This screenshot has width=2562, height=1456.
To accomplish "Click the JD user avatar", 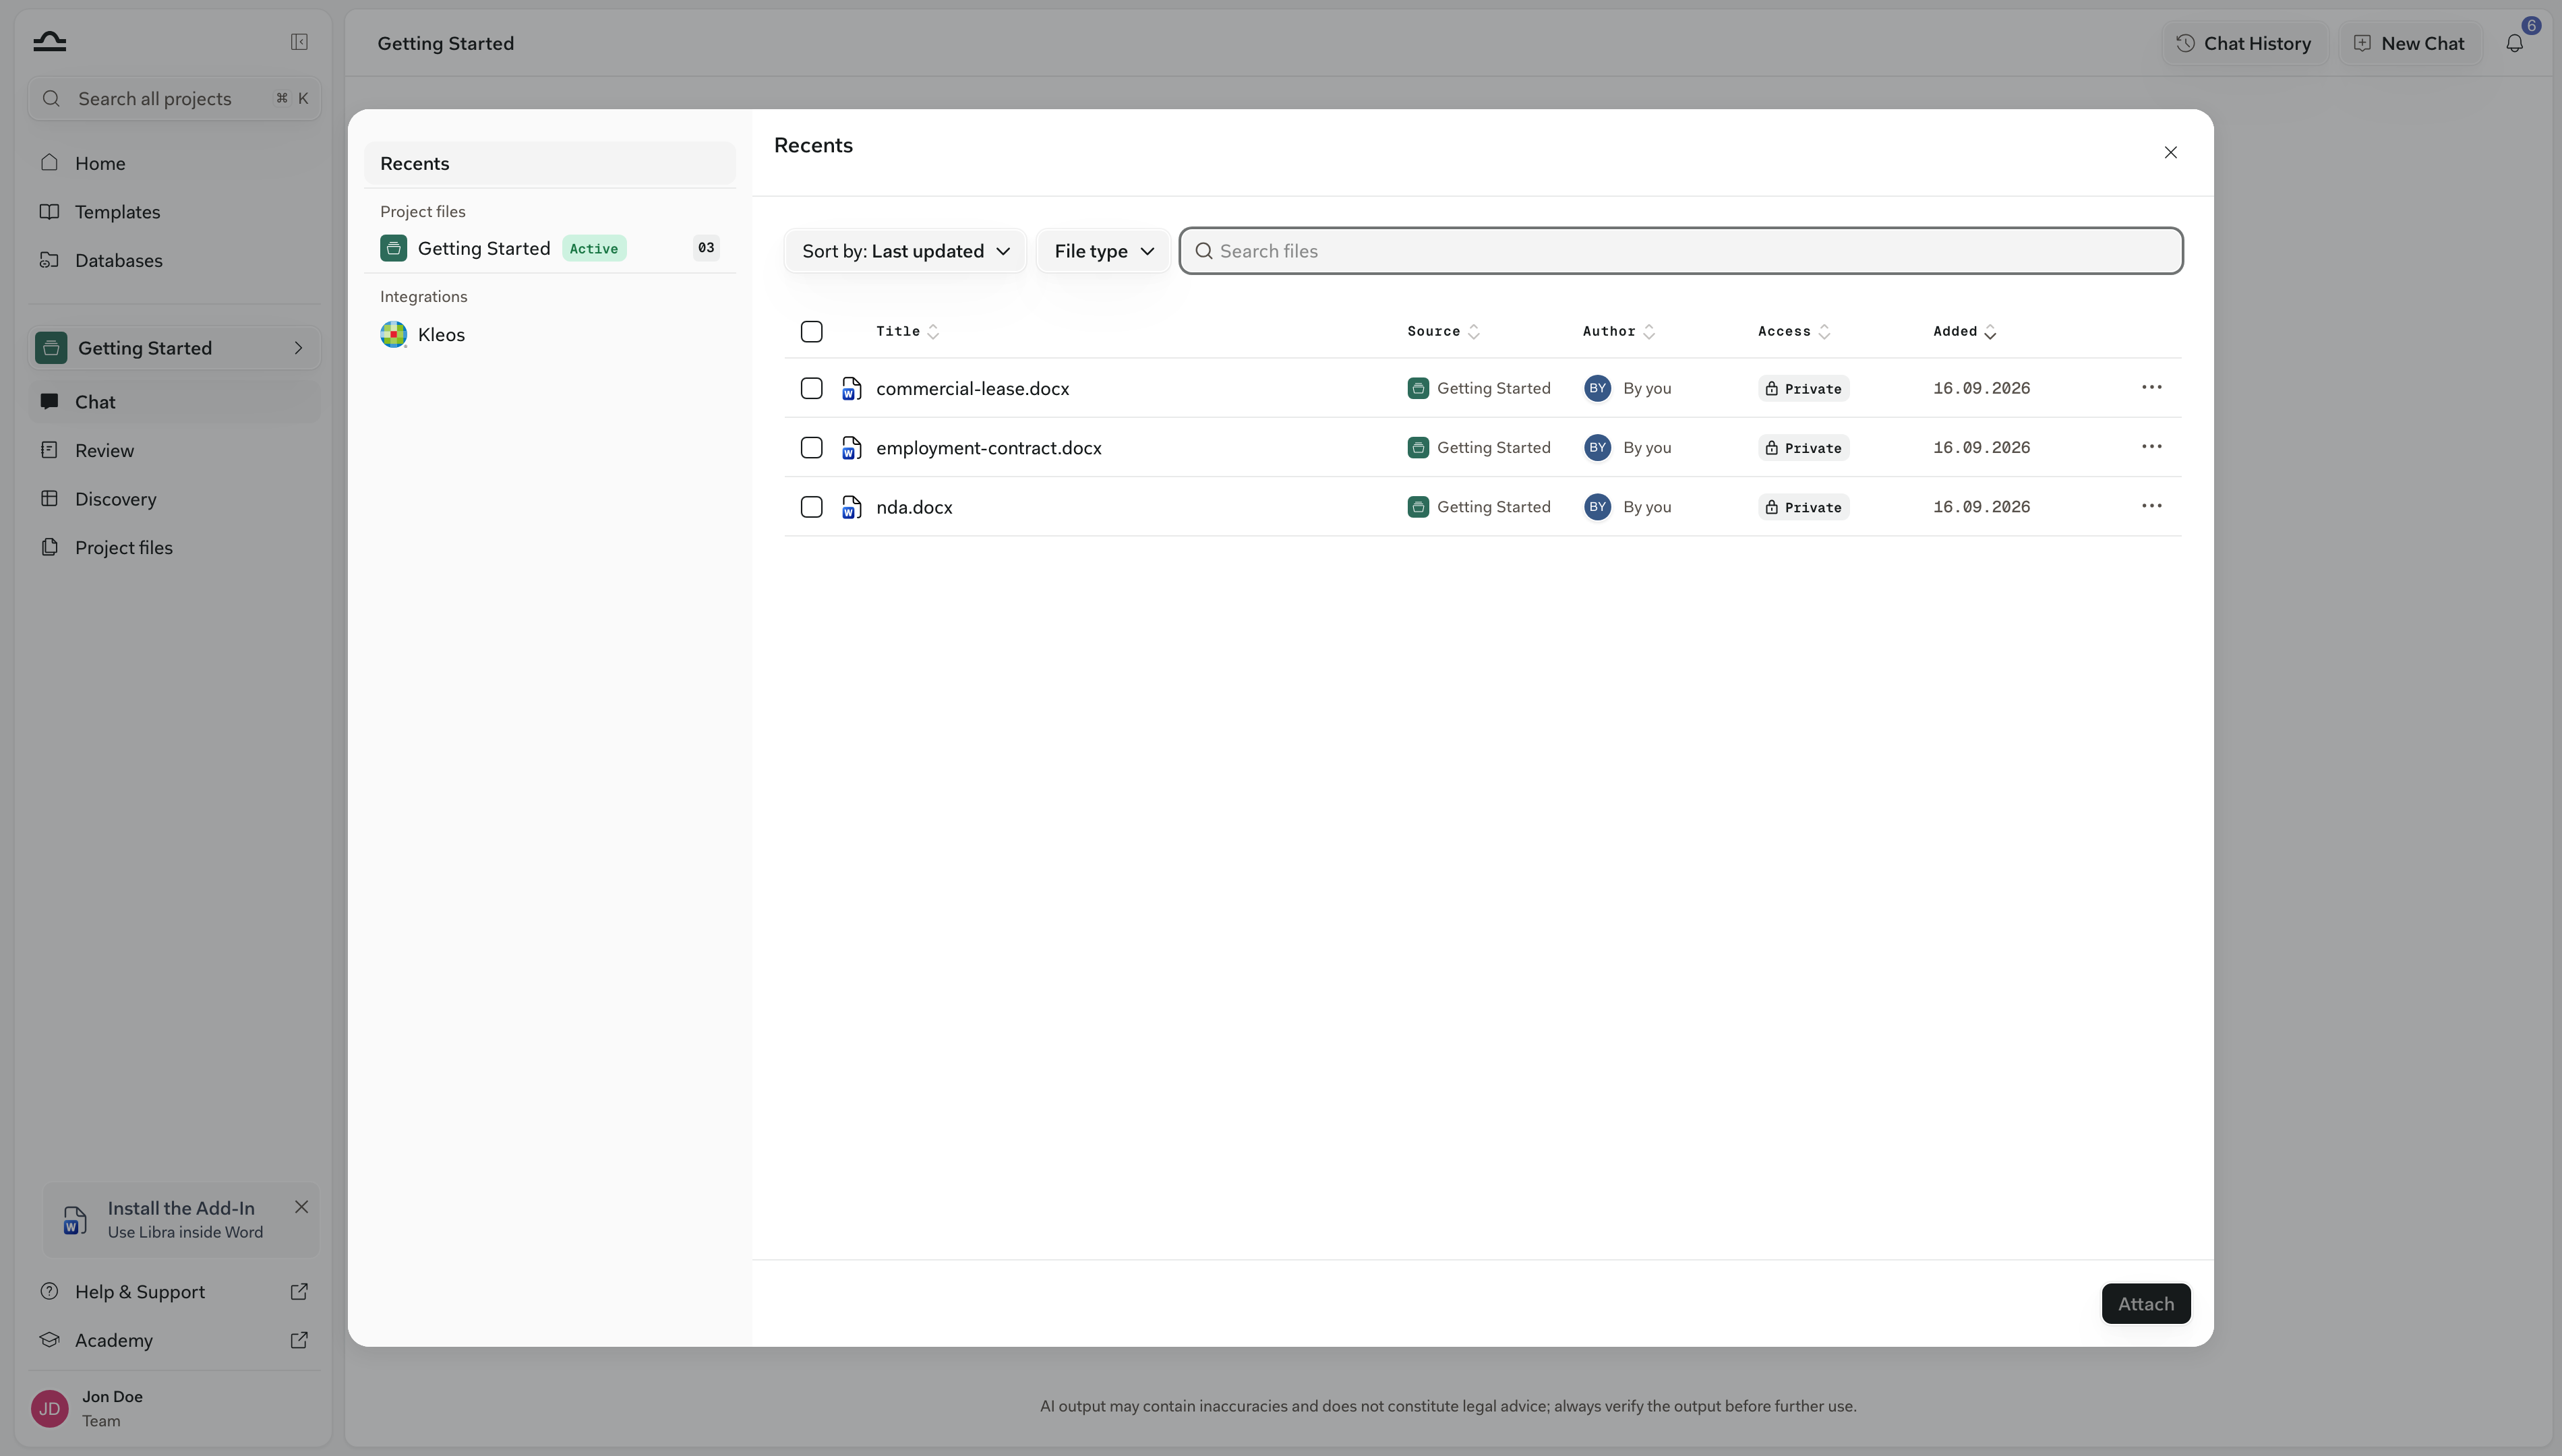I will click(50, 1408).
